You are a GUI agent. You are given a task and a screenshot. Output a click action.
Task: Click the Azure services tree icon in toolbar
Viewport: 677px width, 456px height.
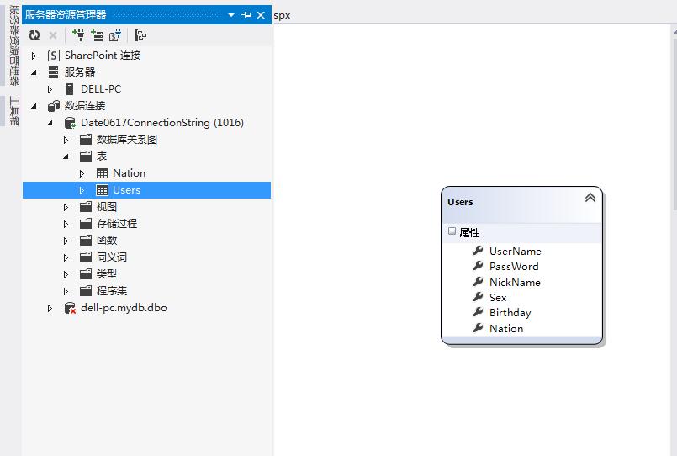[x=140, y=35]
